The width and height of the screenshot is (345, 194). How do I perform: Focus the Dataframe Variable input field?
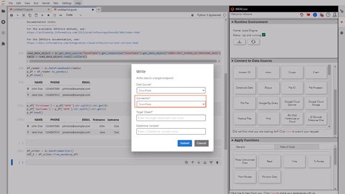pos(171,131)
